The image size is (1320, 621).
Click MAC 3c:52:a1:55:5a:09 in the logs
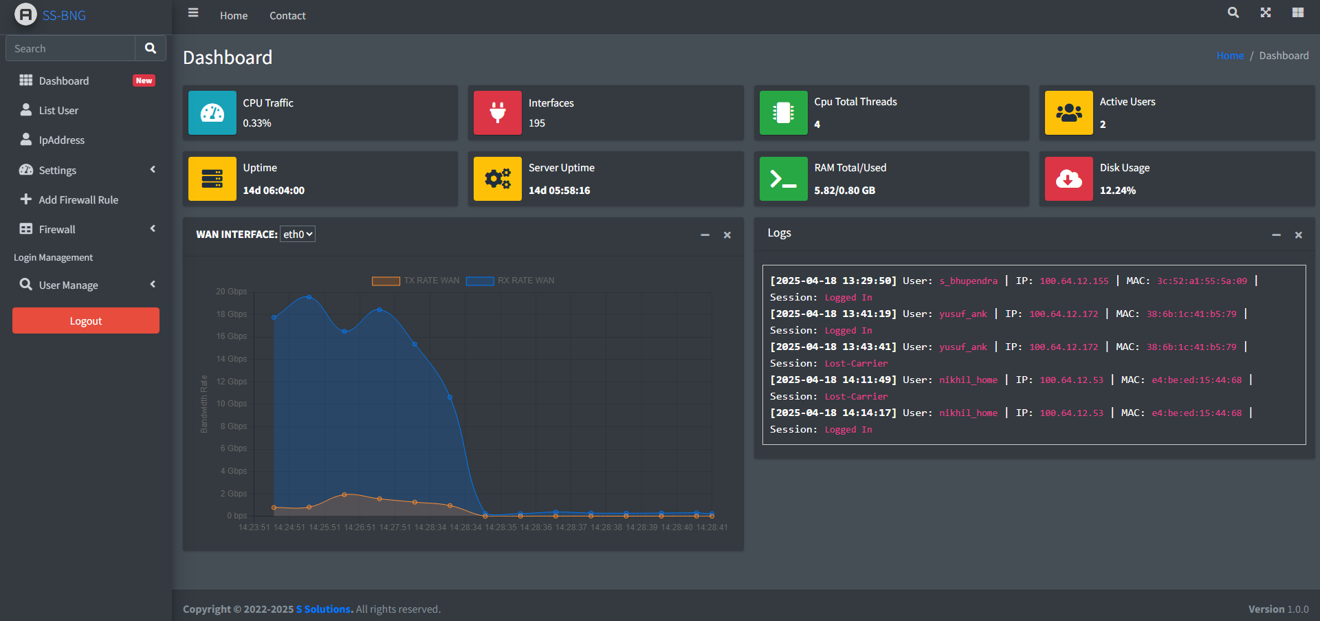tap(1202, 281)
